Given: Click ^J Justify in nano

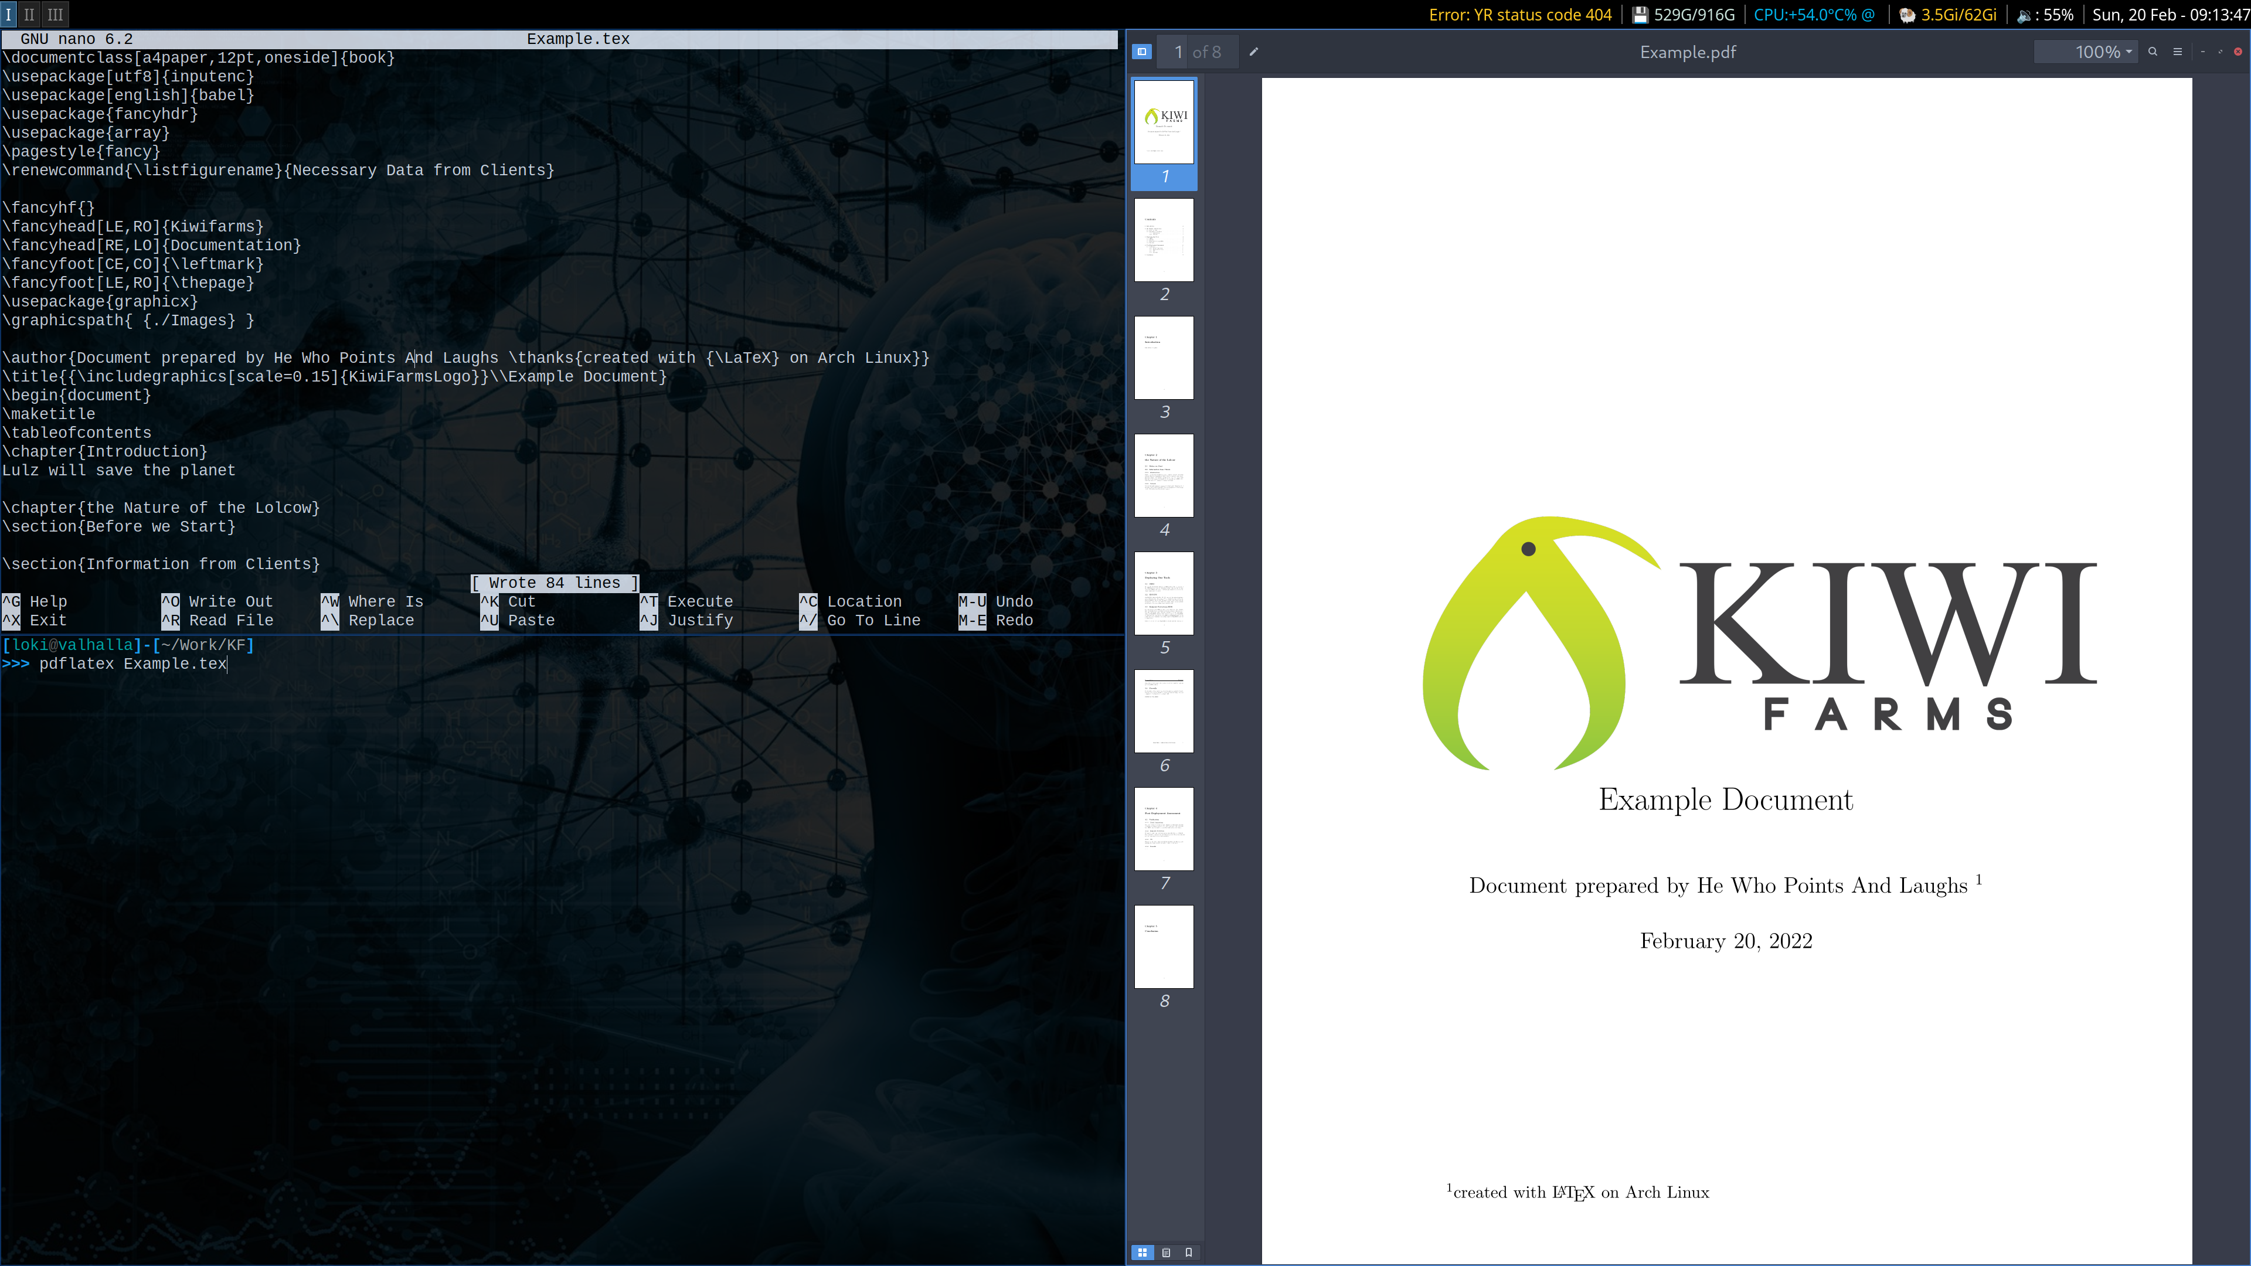Looking at the screenshot, I should (x=687, y=620).
